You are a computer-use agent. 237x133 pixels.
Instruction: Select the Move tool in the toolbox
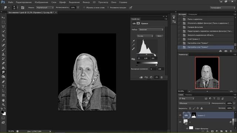pyautogui.click(x=3, y=18)
